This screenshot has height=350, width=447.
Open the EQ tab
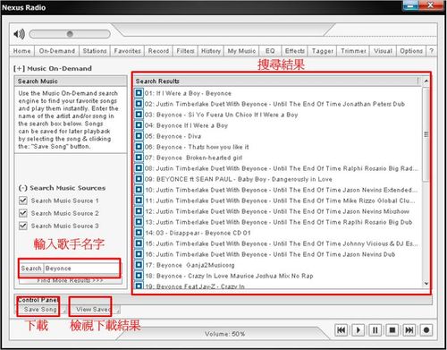[x=270, y=51]
